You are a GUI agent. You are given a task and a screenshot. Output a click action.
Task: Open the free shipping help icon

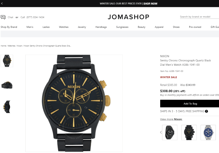(x=206, y=111)
